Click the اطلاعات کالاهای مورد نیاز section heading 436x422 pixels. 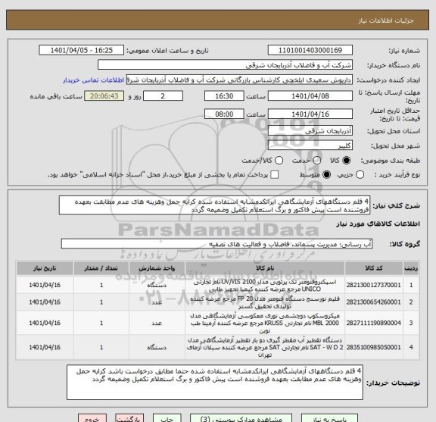point(378,224)
